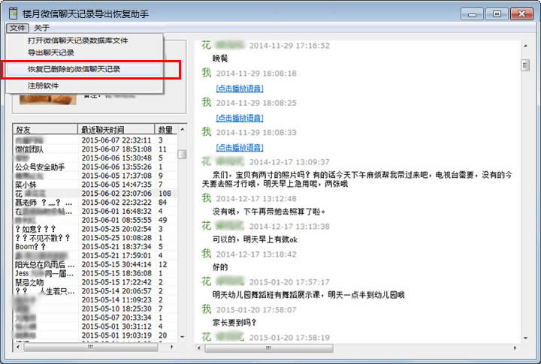The image size is (541, 364).
Task: Minimize the window
Action: pyautogui.click(x=472, y=14)
